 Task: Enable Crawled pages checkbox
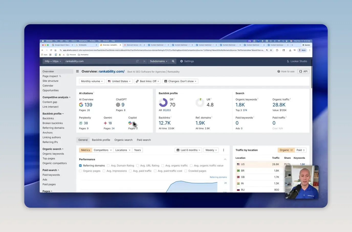[186, 171]
